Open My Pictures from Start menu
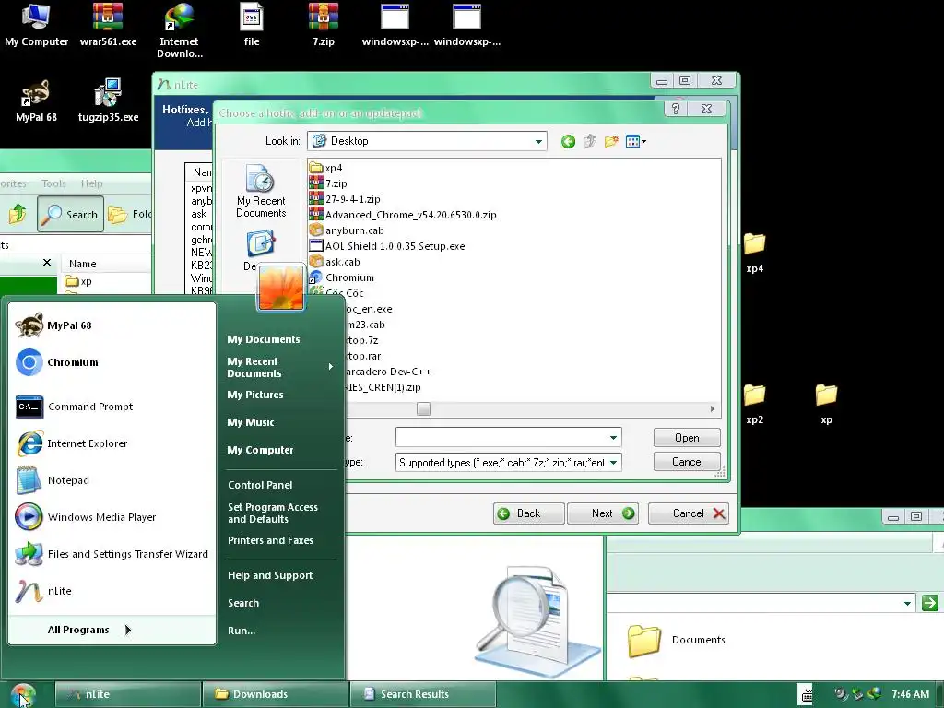This screenshot has height=708, width=944. (255, 395)
